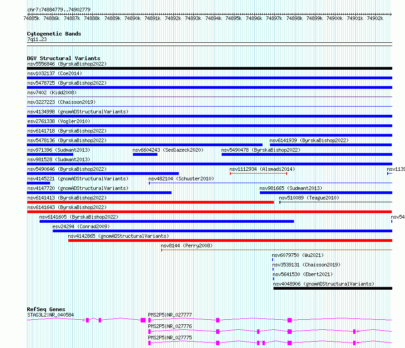The height and width of the screenshot is (348, 405).
Task: Open nsv6141718 (ByrskaBishop2022) variant label
Action: (x=67, y=131)
